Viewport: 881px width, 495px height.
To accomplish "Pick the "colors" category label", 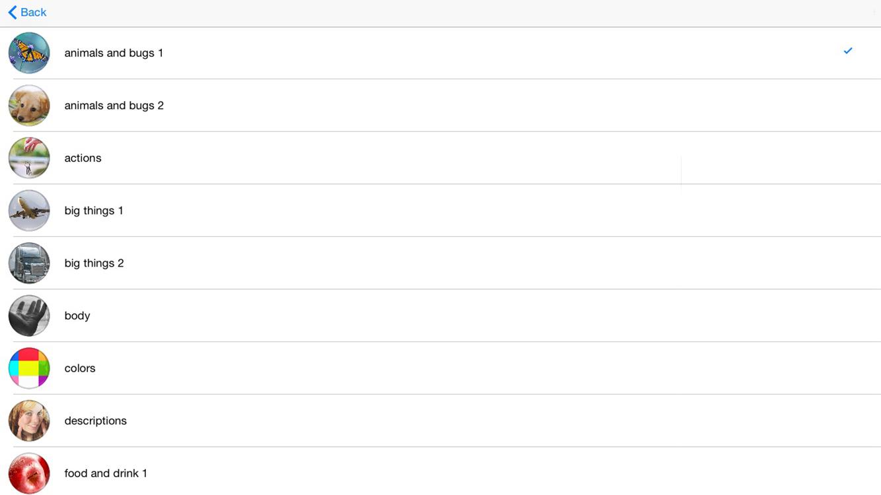I will [80, 368].
